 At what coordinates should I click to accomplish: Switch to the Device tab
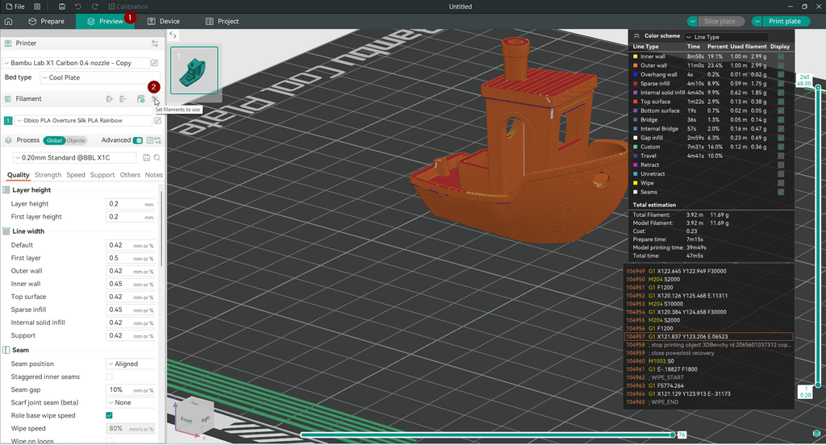pos(164,21)
